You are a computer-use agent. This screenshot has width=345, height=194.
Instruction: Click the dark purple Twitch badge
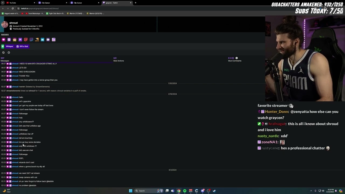(x=31, y=40)
